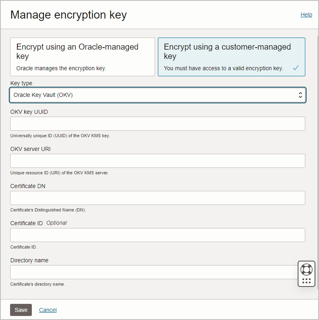This screenshot has width=319, height=320.
Task: Select Encrypt using an Oracle-managed key option
Action: coord(83,57)
